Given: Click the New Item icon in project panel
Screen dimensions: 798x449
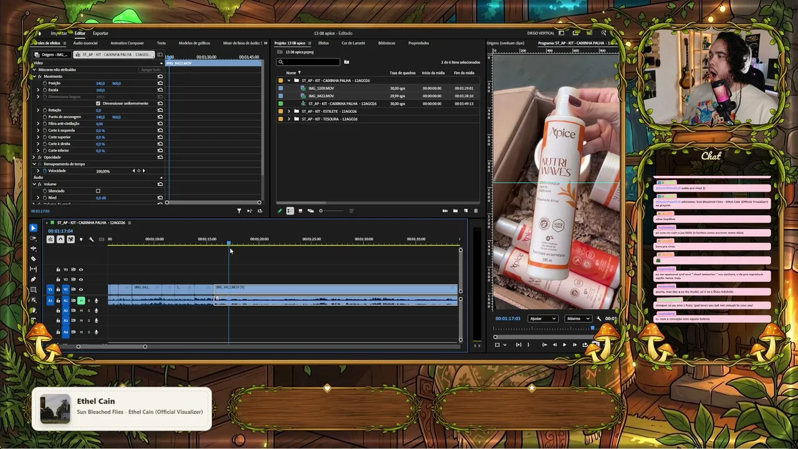Looking at the screenshot, I should click(465, 211).
